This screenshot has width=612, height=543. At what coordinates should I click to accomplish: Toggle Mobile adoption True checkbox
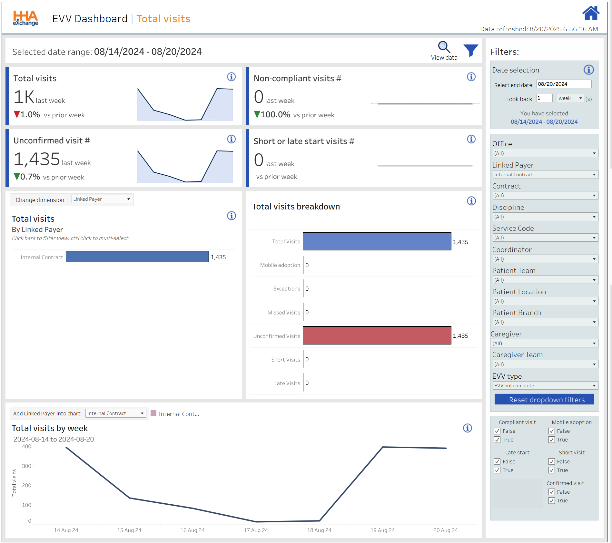pos(552,440)
